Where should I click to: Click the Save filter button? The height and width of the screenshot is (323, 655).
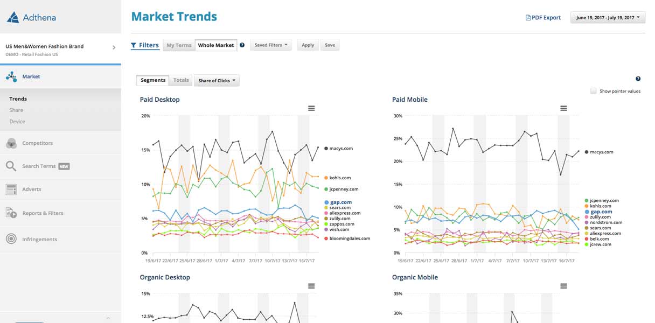coord(330,45)
